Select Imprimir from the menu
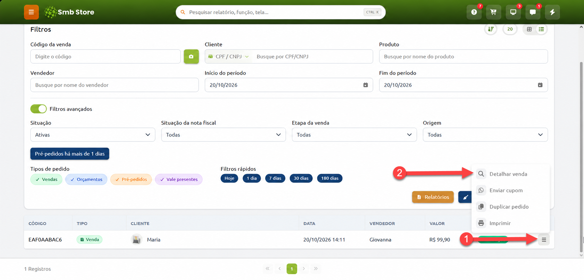 pos(510,223)
